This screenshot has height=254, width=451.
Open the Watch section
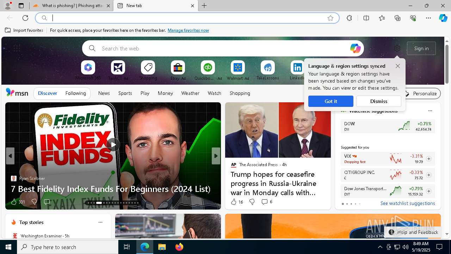pos(215,93)
